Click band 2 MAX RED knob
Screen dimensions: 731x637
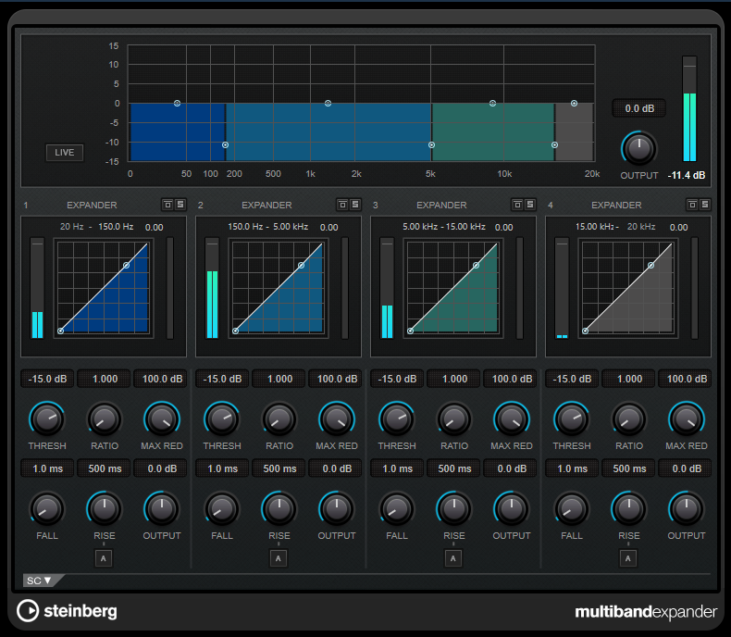(x=337, y=418)
